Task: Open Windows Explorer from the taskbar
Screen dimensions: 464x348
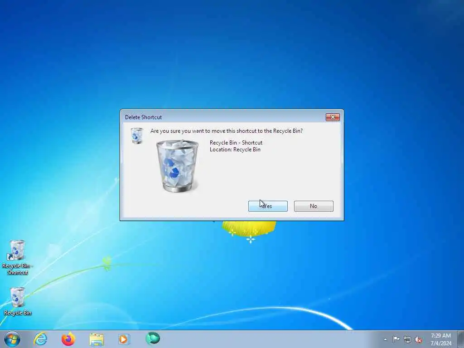Action: click(97, 339)
